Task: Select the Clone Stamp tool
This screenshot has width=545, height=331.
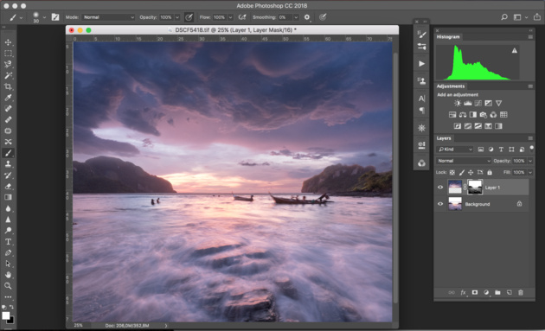Action: pyautogui.click(x=8, y=164)
